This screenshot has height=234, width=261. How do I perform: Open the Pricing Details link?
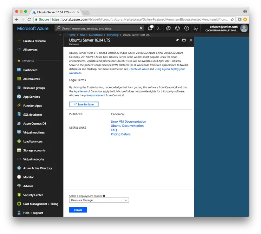120,134
